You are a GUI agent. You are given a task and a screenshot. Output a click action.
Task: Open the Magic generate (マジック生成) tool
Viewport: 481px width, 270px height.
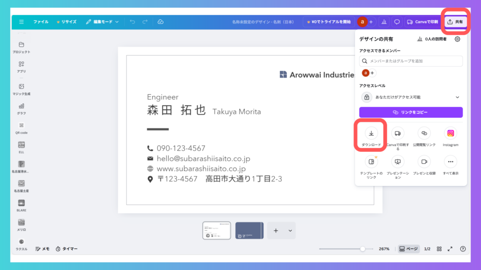click(22, 87)
